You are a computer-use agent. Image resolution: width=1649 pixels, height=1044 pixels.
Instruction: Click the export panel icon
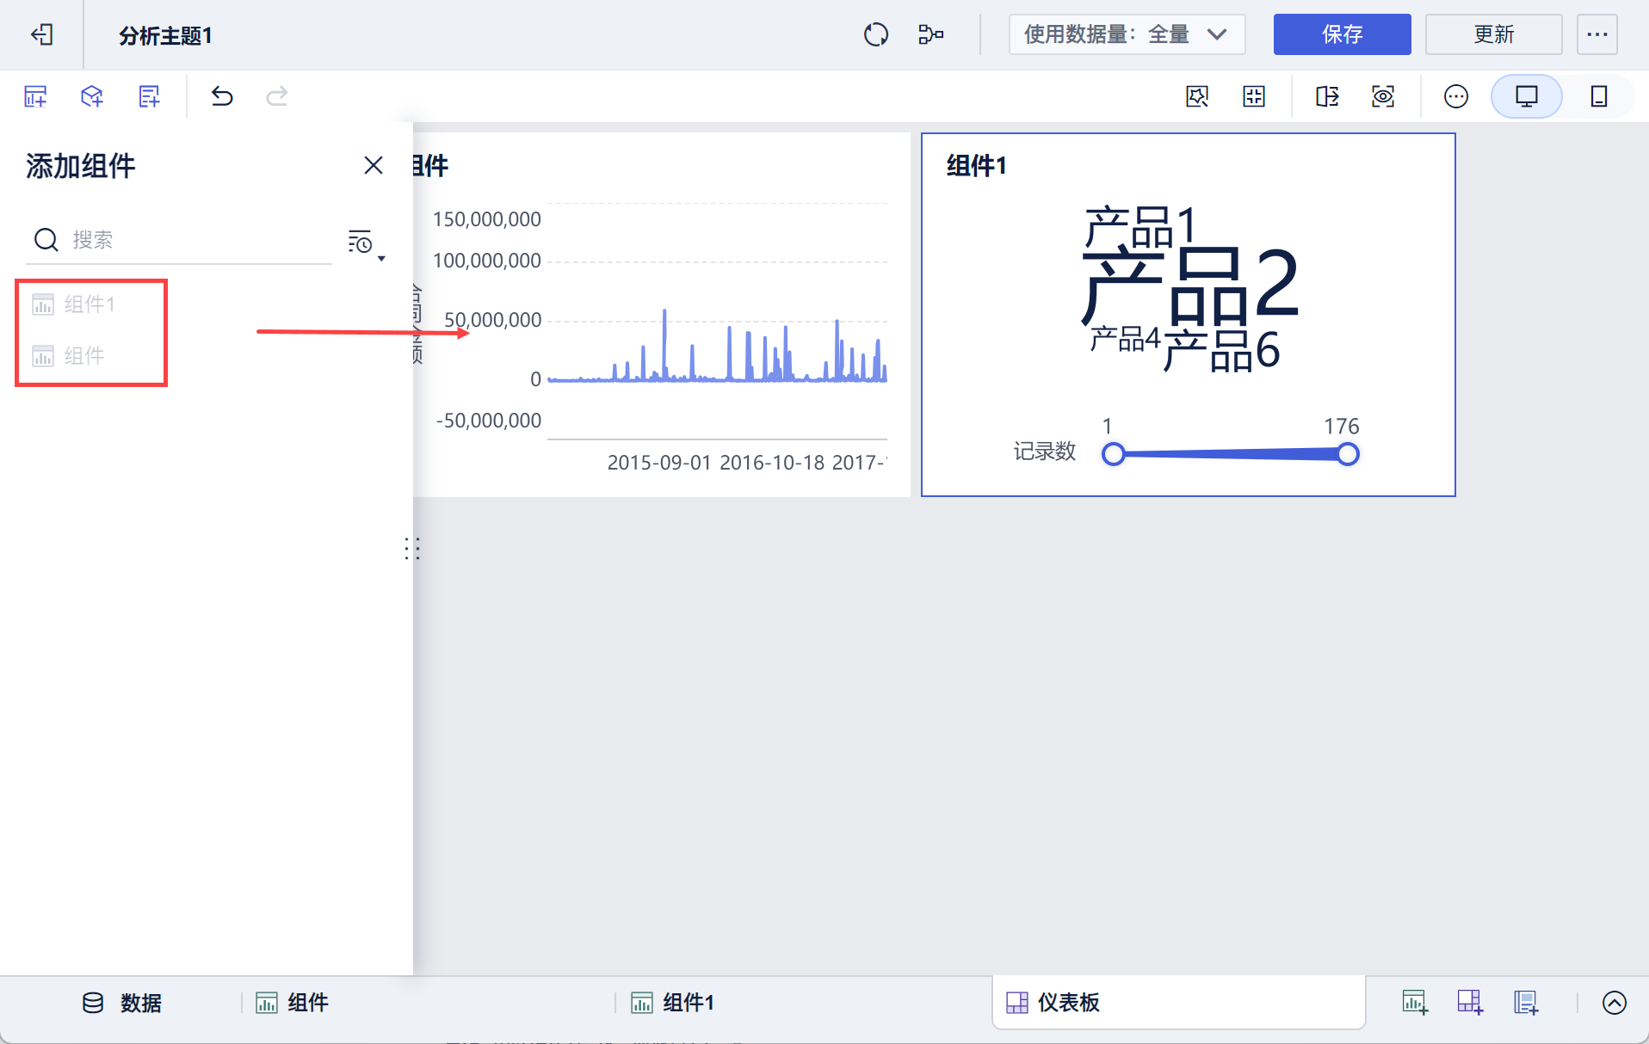[x=1327, y=96]
